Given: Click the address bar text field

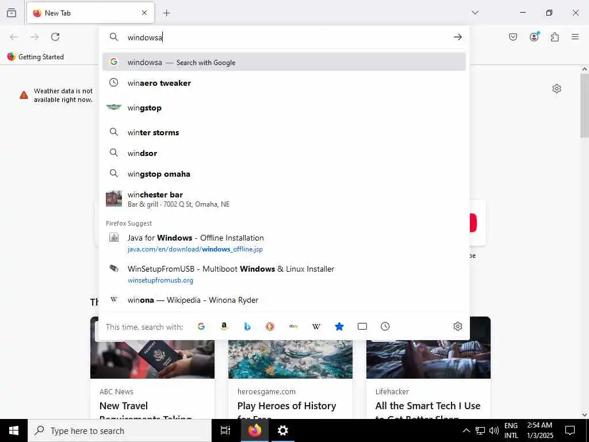Looking at the screenshot, I should [x=285, y=37].
